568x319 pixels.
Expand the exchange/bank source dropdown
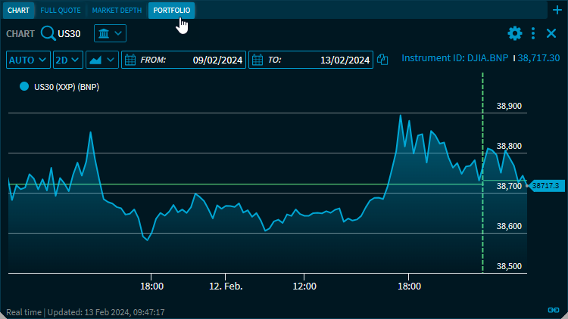pos(110,33)
